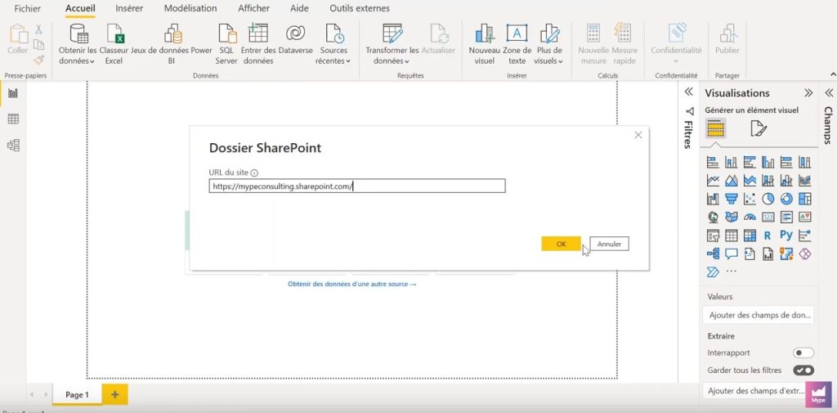The image size is (837, 413).
Task: Expand the Champs pane chevrons
Action: [829, 93]
